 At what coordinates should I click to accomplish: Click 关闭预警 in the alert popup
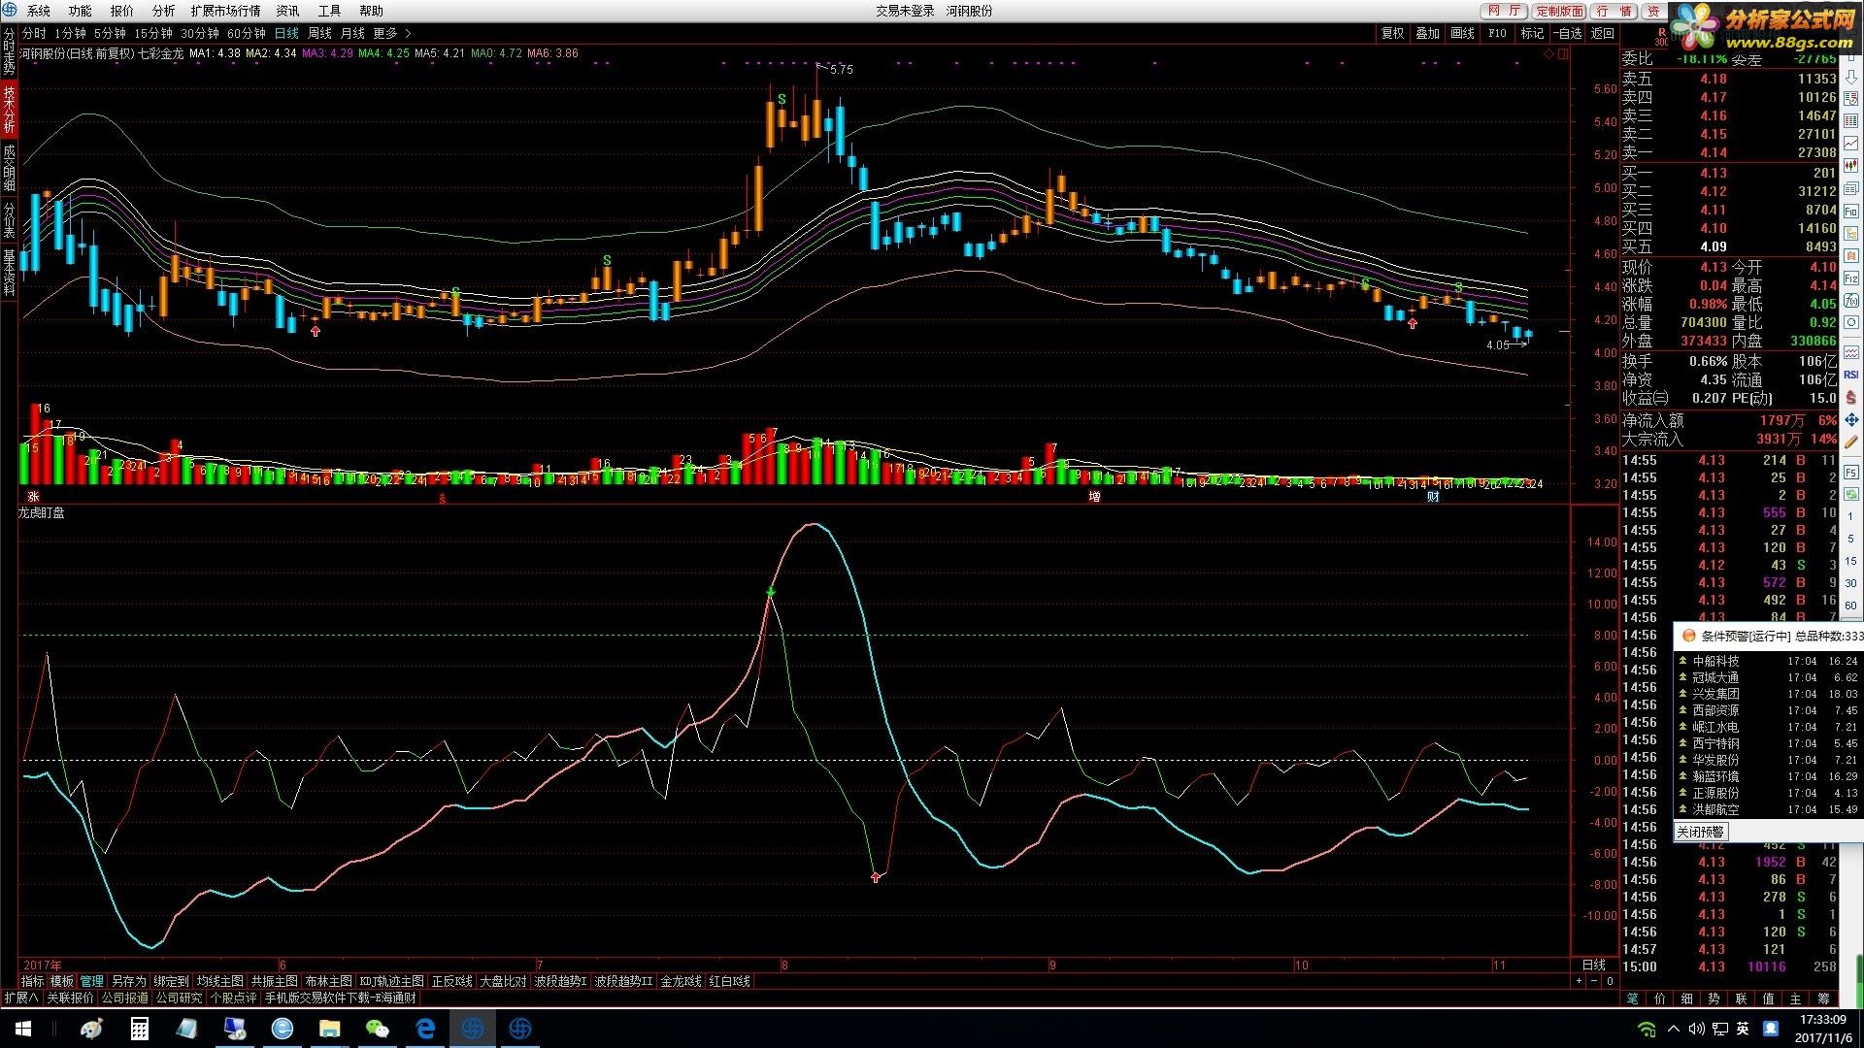point(1700,832)
